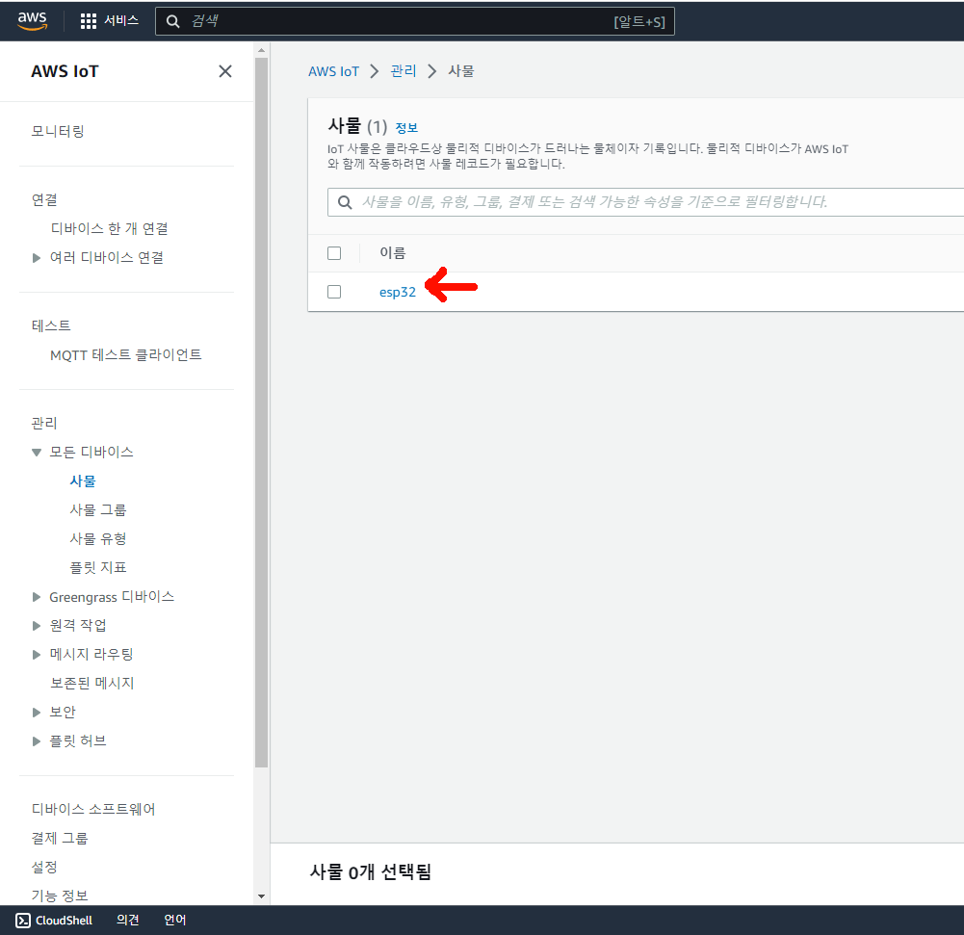Screen dimensions: 964x935
Task: Go to AWS IoT breadcrumb link
Action: coord(333,71)
